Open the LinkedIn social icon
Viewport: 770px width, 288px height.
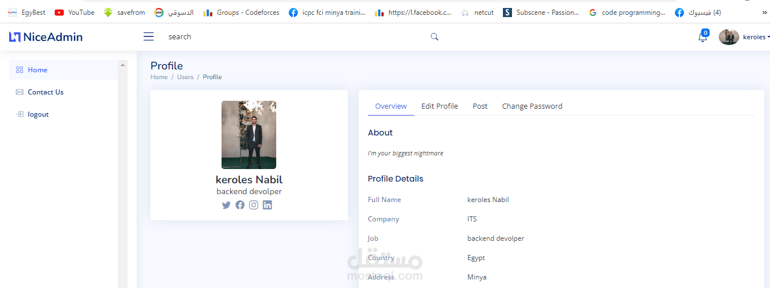click(x=267, y=205)
